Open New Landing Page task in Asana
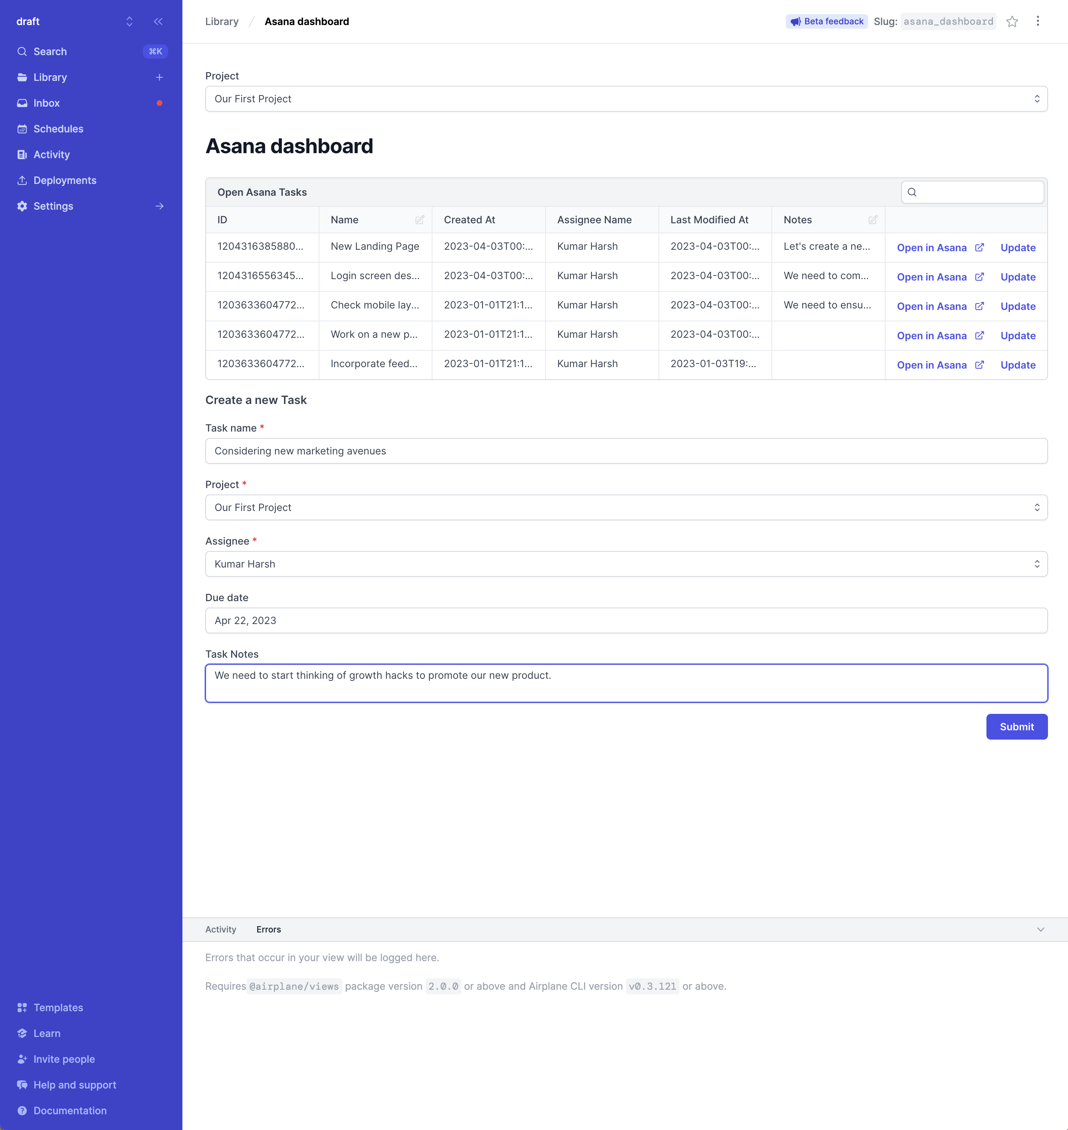The height and width of the screenshot is (1130, 1068). pos(940,248)
